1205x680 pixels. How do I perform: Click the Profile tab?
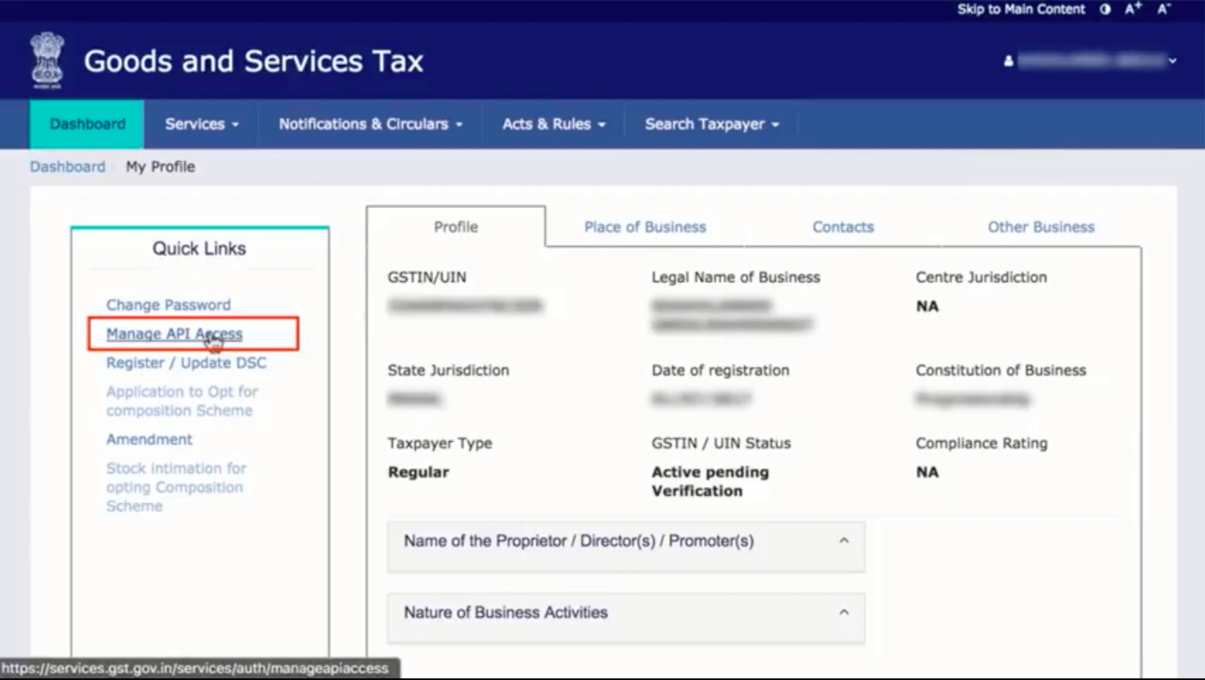pyautogui.click(x=455, y=227)
